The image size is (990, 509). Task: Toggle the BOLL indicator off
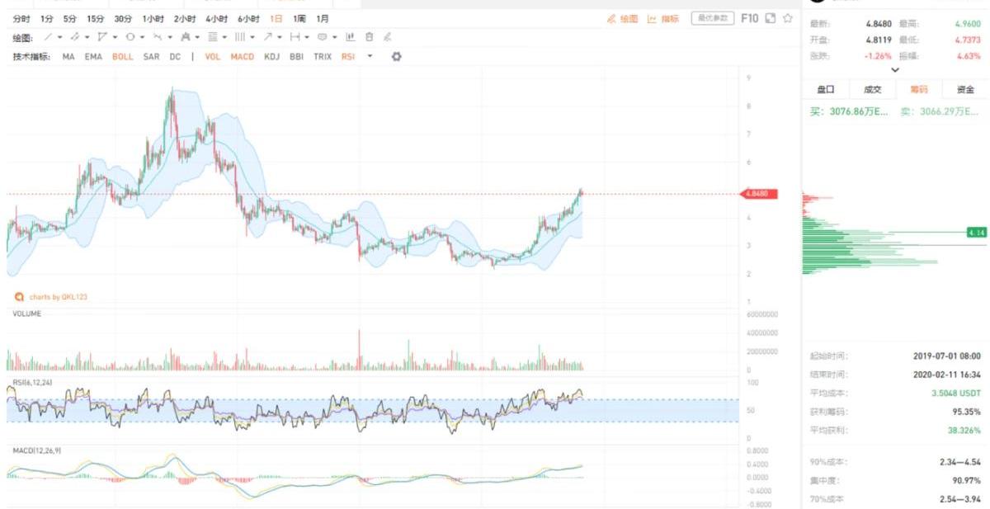point(122,57)
